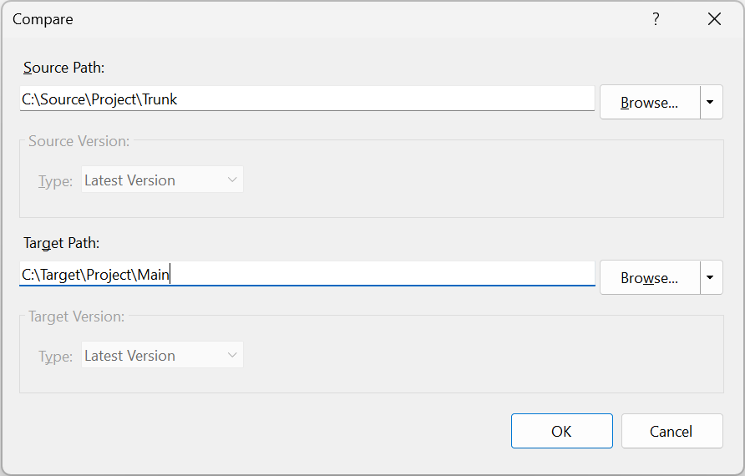Dismiss the dialog using Cancel
This screenshot has width=745, height=476.
click(672, 431)
